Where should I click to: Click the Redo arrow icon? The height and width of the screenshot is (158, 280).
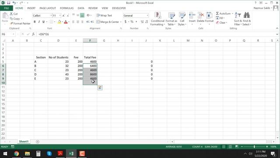pos(21,3)
